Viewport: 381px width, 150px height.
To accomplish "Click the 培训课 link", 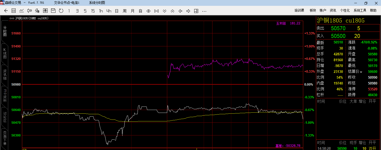I will click(299, 10).
